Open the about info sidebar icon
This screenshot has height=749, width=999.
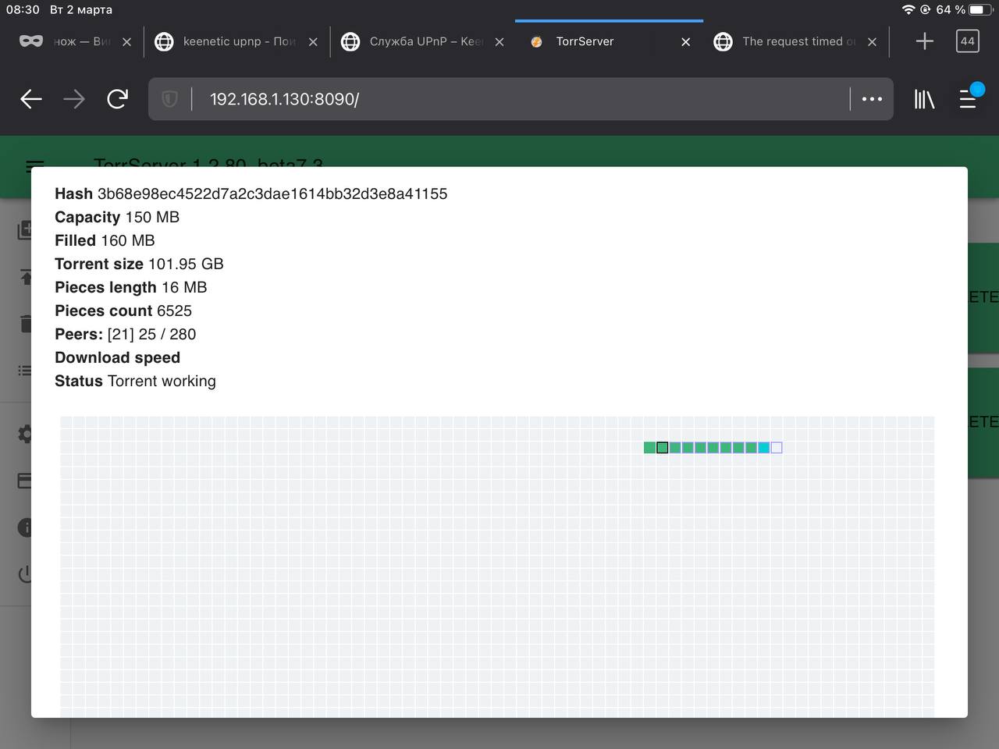tap(25, 527)
